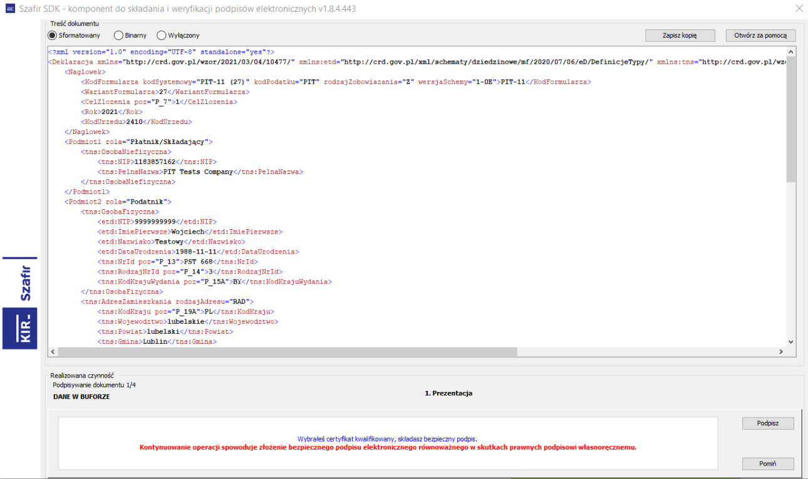Click the Szafir SDK title bar icon
This screenshot has width=808, height=479.
[10, 9]
